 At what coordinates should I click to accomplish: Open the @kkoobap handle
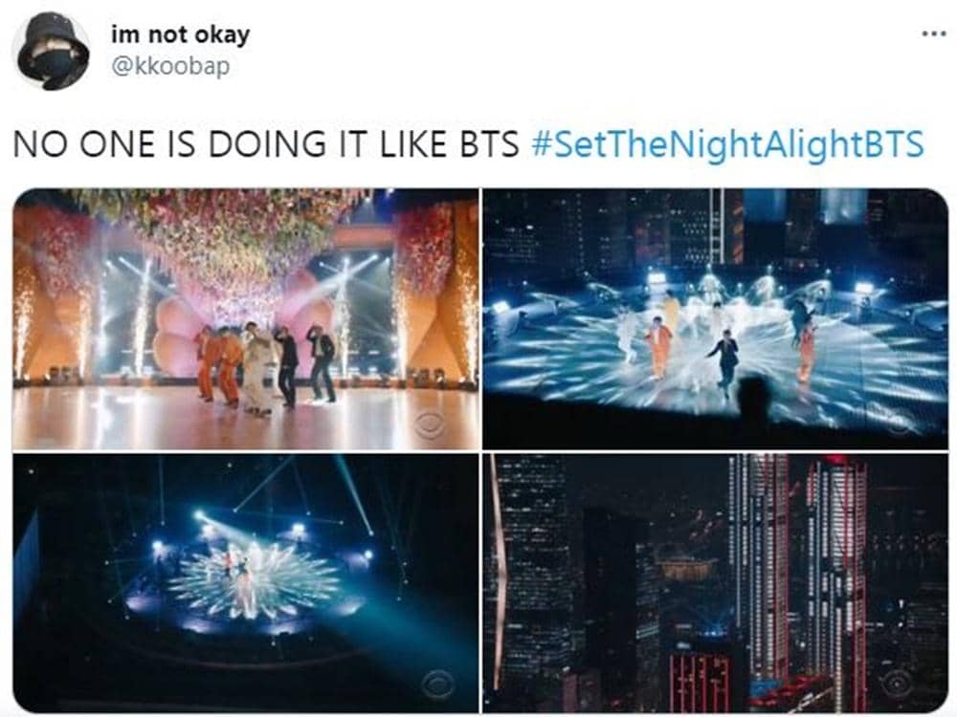[x=170, y=65]
